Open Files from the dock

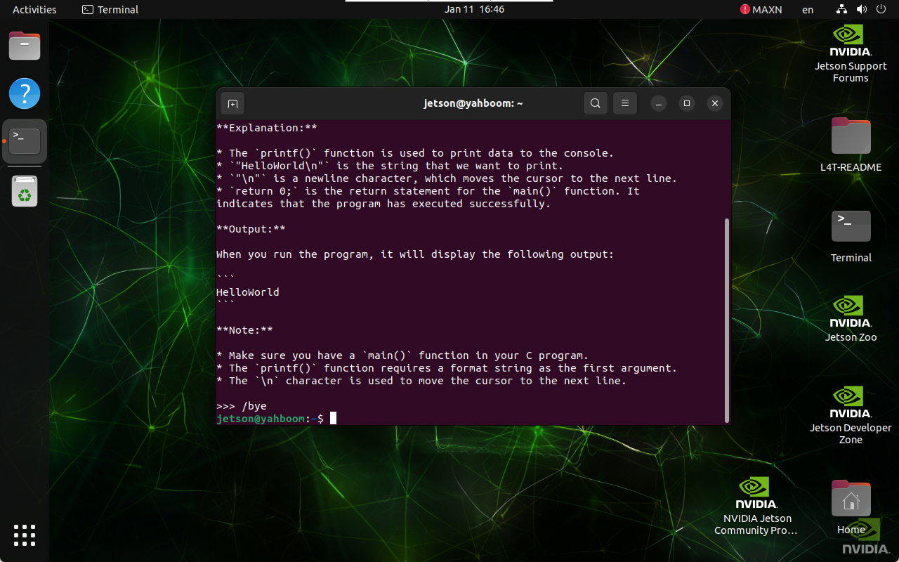coord(25,46)
